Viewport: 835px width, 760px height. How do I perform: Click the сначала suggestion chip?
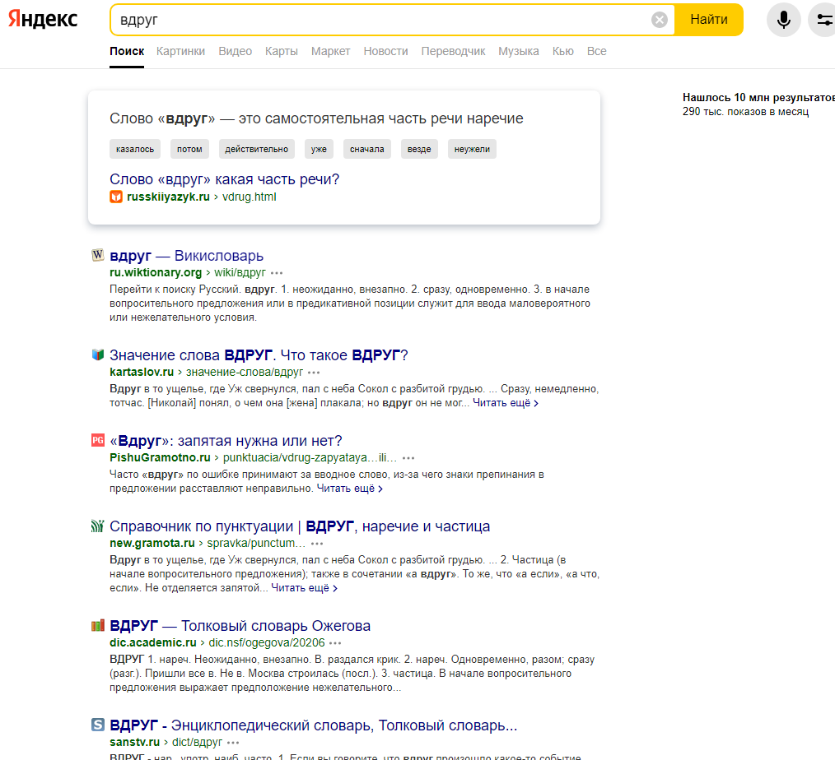367,149
